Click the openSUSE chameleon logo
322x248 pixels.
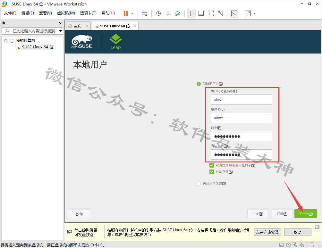(x=81, y=42)
